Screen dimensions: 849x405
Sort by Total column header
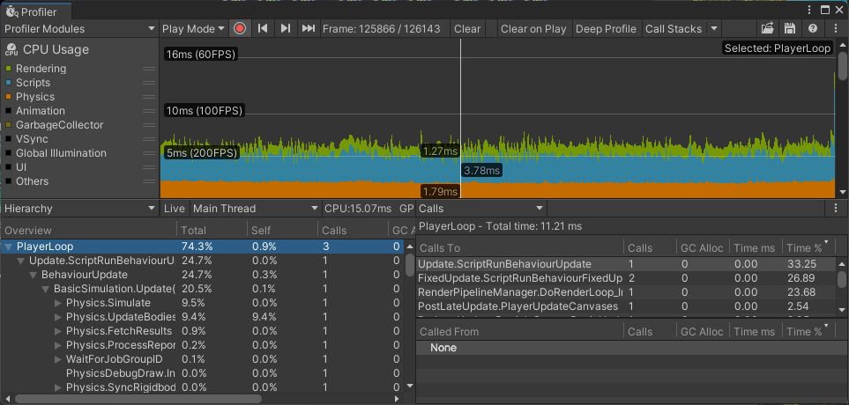[212, 231]
